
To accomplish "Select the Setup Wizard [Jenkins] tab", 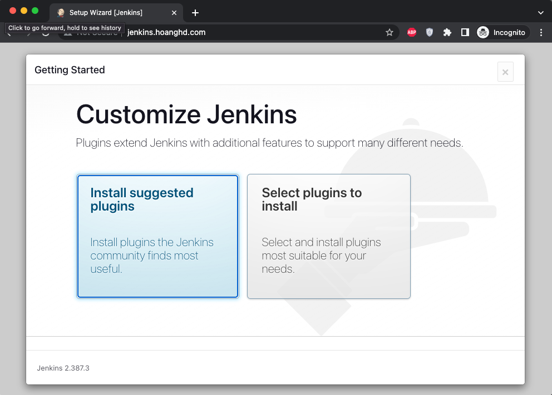I will coord(116,13).
